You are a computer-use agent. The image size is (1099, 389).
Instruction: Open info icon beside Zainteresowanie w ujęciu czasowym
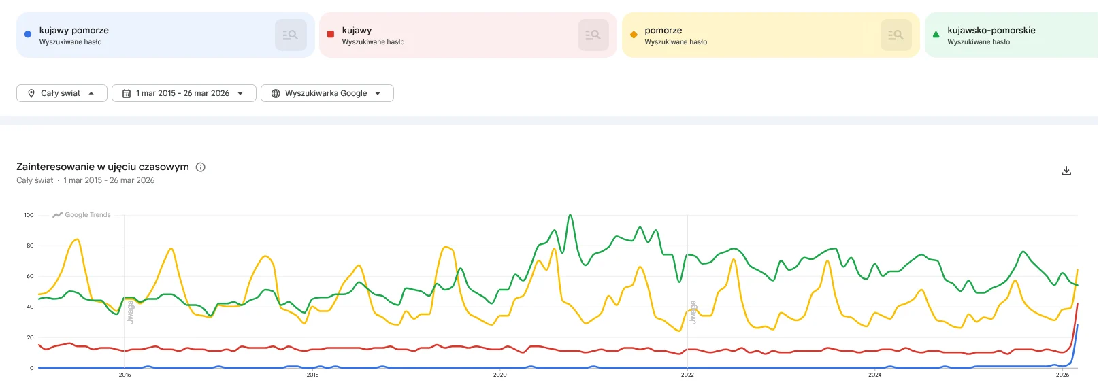pos(201,167)
